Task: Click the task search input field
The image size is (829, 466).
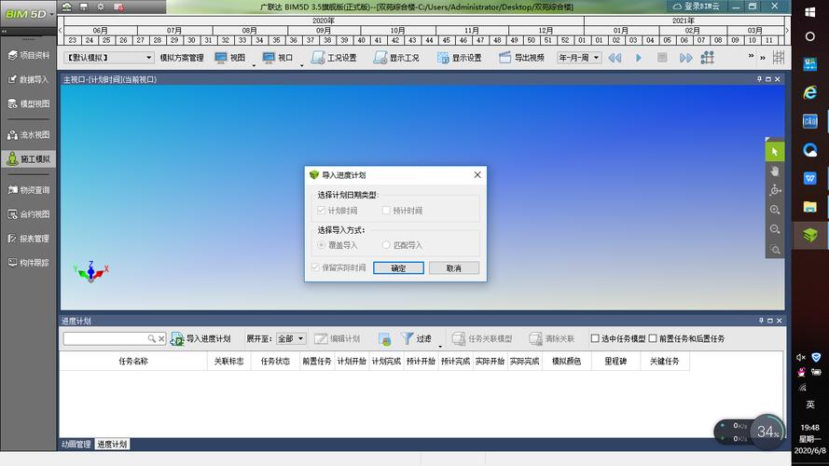Action: point(104,339)
